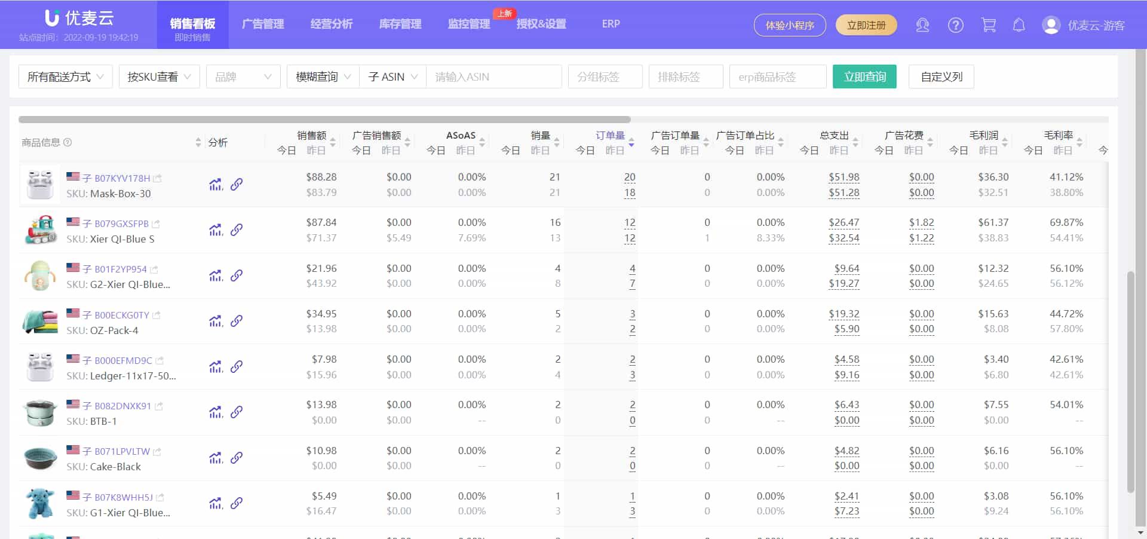This screenshot has height=539, width=1147.
Task: Toggle ascending sort on 销售额 column
Action: click(333, 139)
